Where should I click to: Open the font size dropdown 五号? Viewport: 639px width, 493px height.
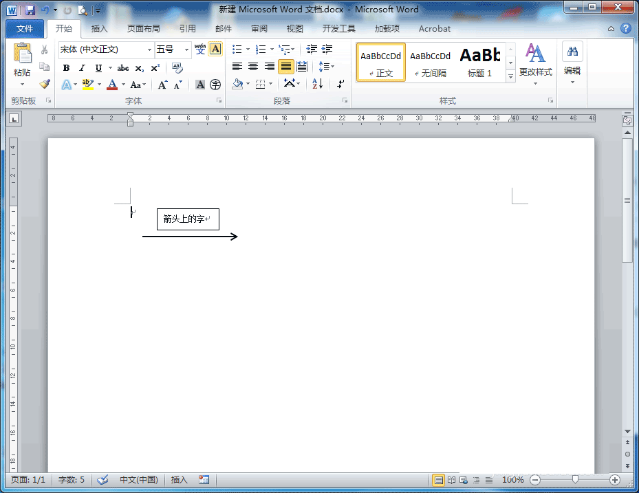click(186, 50)
